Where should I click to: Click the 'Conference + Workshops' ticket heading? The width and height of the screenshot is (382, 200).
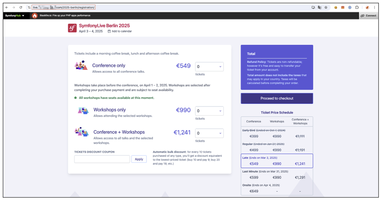coord(119,132)
